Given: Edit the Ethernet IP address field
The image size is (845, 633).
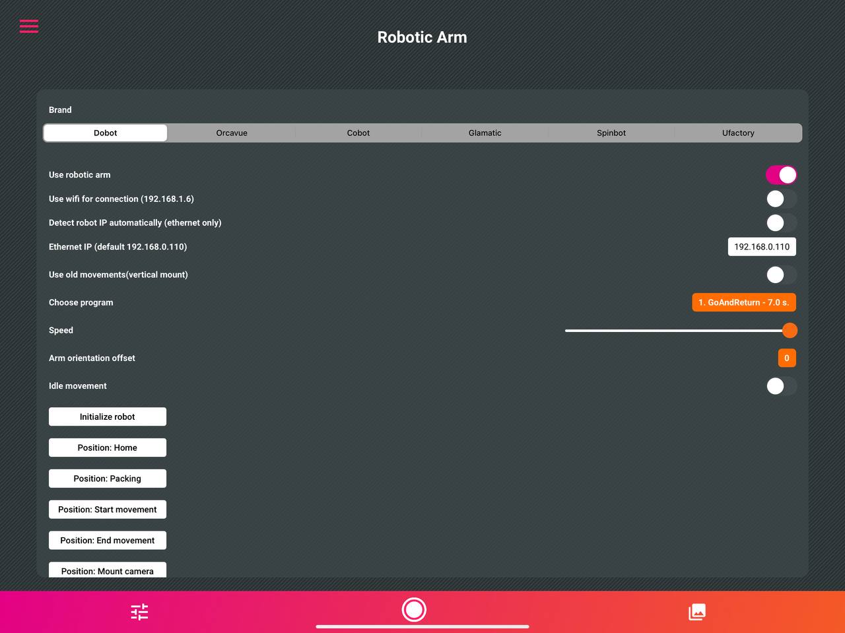Looking at the screenshot, I should point(762,246).
